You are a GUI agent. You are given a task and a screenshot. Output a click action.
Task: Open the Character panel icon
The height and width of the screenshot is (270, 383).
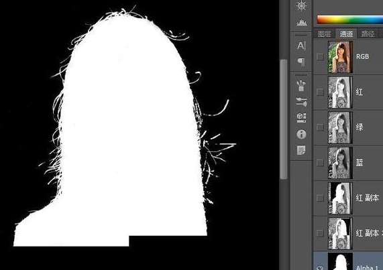click(x=301, y=46)
